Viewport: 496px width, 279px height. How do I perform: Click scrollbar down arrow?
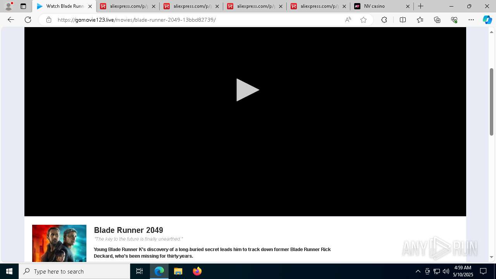pos(491,257)
